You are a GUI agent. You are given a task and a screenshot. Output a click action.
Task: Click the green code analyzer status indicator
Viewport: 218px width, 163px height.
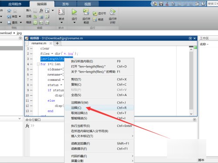point(195,47)
